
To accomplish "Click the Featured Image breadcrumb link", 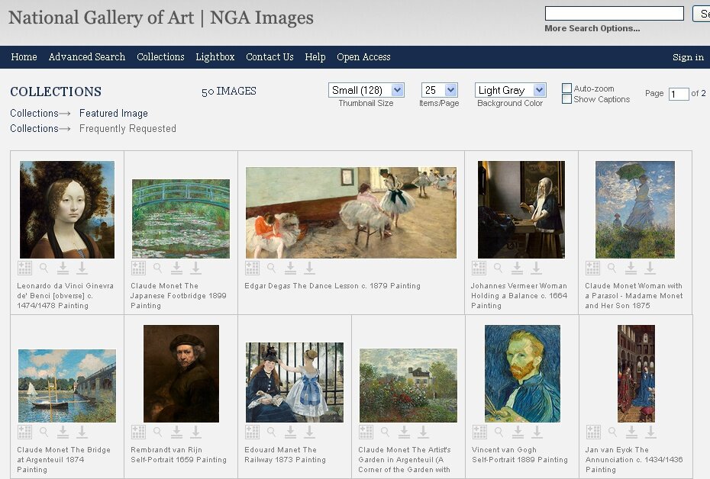I will (x=114, y=113).
